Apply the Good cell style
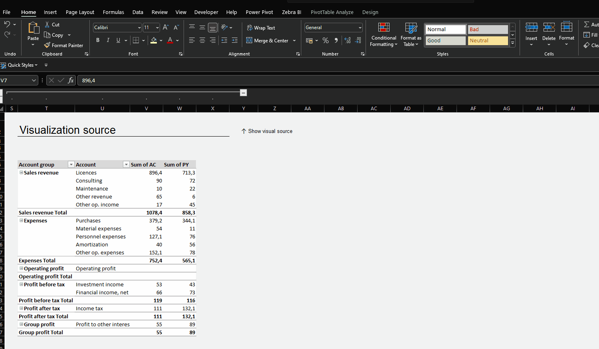The height and width of the screenshot is (349, 599). coord(445,40)
